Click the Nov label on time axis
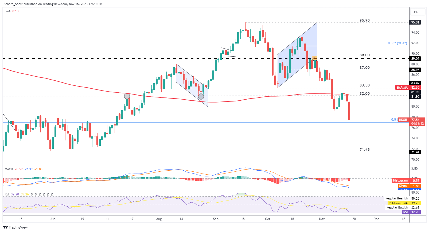429x232 pixels. pyautogui.click(x=322, y=219)
